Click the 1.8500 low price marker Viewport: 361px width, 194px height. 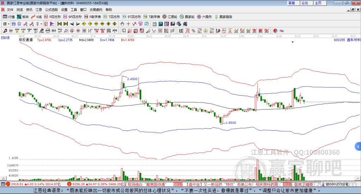[231, 123]
